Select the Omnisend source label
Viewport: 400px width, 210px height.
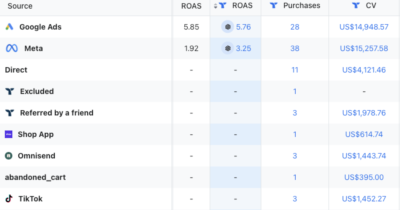[37, 156]
